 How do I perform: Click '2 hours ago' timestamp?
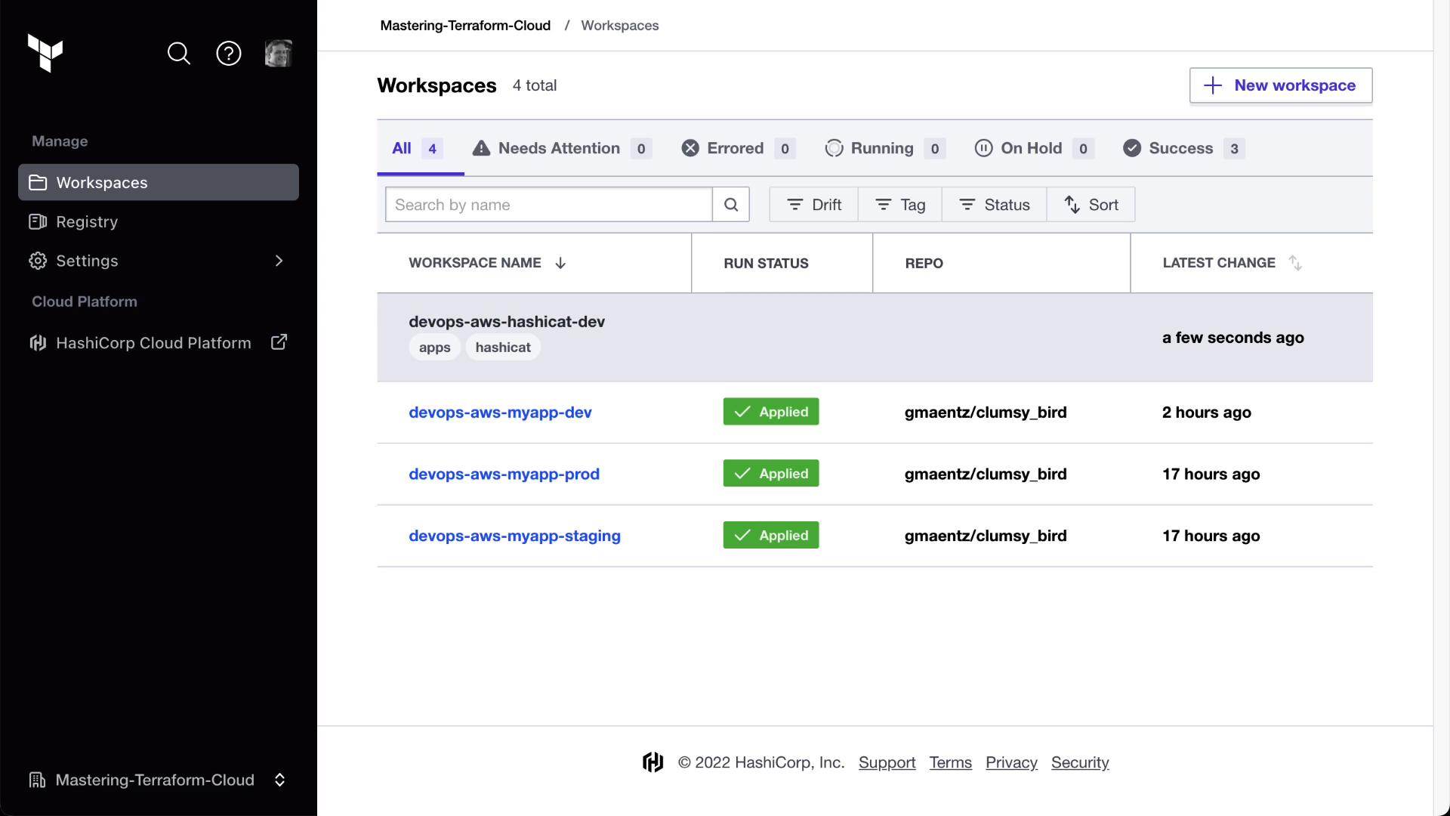[x=1207, y=413]
